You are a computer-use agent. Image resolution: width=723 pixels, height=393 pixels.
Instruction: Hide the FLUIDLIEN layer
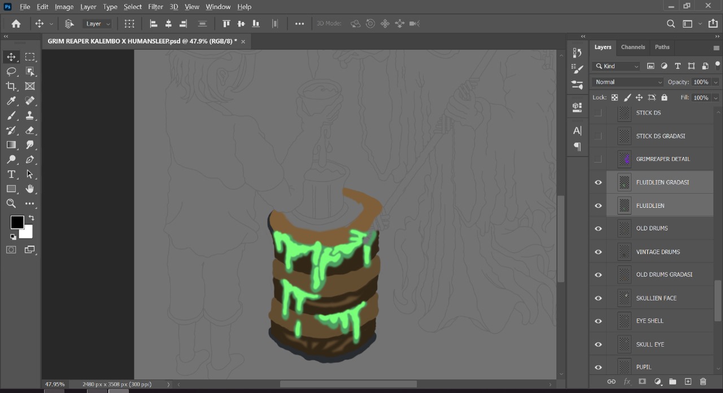coord(598,206)
